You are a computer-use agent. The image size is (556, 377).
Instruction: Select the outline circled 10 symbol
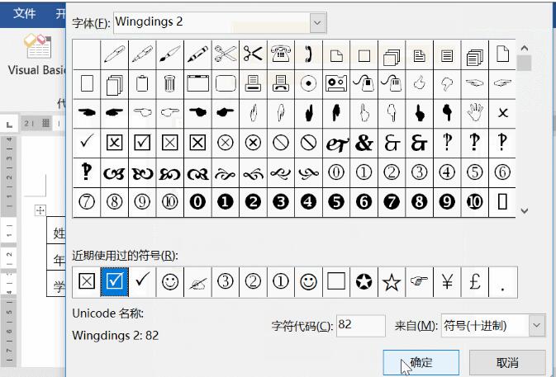coord(170,202)
